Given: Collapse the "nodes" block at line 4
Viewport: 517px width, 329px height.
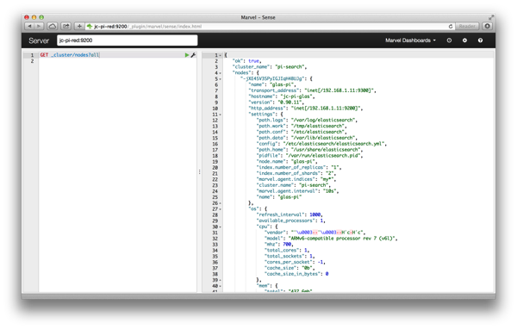Looking at the screenshot, I should point(221,73).
